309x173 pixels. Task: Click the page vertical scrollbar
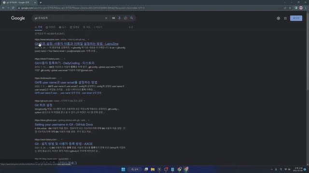tap(308, 51)
